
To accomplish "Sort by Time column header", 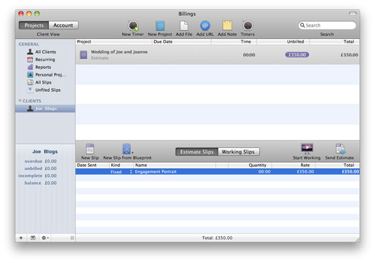I will pos(234,41).
